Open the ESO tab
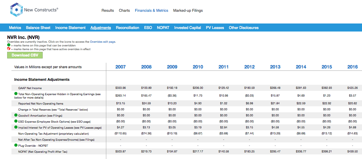The image size is (362, 159). point(148,28)
